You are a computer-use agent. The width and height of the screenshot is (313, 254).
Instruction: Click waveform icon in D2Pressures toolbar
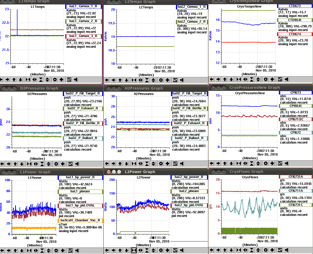(x=70, y=164)
